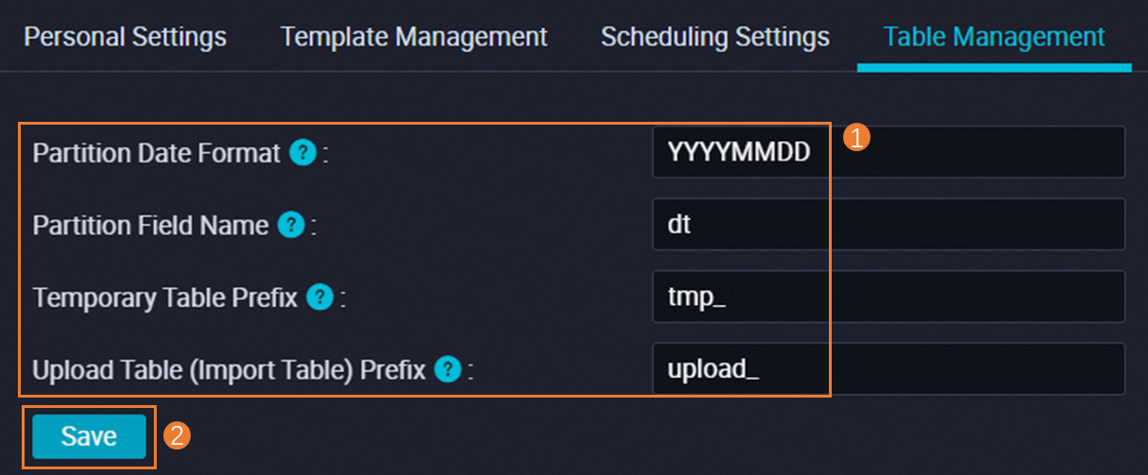Focus the YYYYMMDD date format field

click(887, 152)
